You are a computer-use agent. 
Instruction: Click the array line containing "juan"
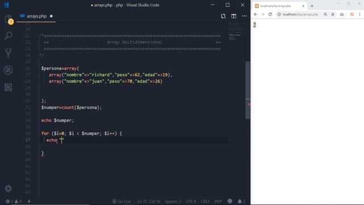click(106, 81)
